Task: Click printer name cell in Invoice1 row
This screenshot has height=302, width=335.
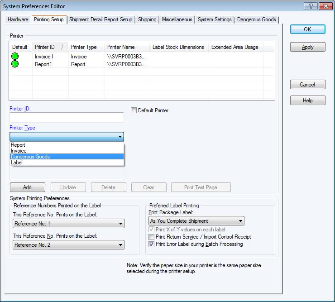Action: [127, 57]
